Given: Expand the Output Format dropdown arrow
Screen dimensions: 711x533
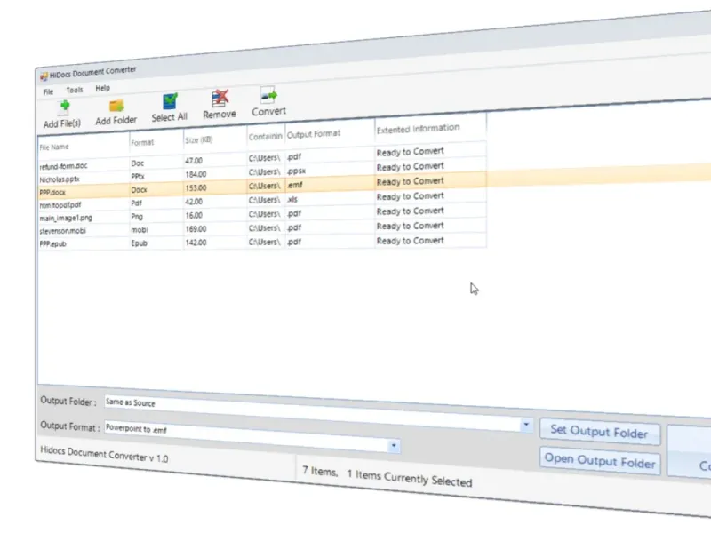Looking at the screenshot, I should tap(394, 446).
